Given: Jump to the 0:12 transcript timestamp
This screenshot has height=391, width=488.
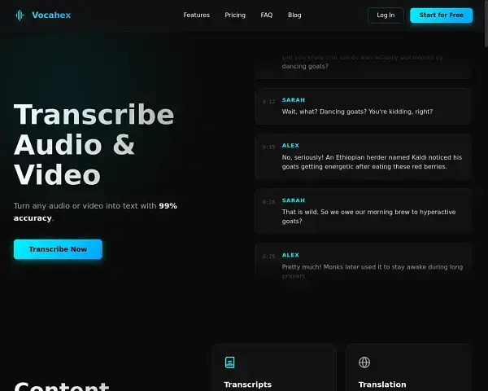Looking at the screenshot, I should click(268, 102).
